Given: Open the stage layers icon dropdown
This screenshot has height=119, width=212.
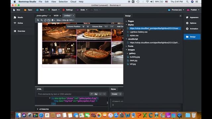Looking at the screenshot, I should [53, 20].
